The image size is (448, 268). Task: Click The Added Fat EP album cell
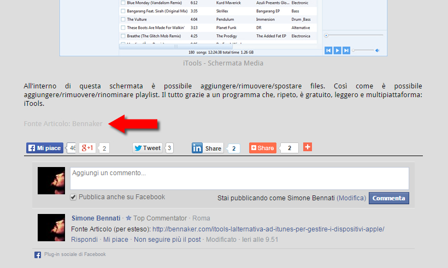point(271,36)
